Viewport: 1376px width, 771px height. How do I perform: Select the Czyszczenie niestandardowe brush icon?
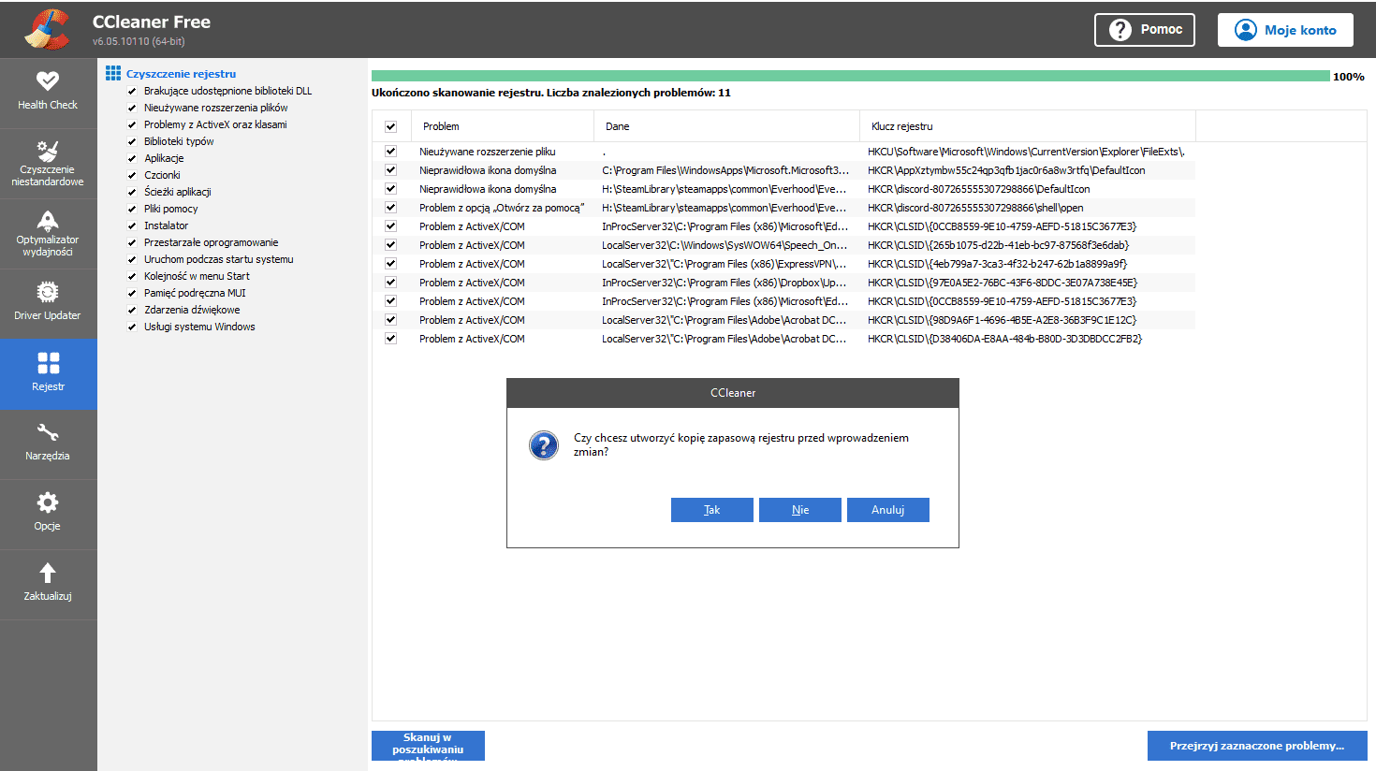pos(48,151)
